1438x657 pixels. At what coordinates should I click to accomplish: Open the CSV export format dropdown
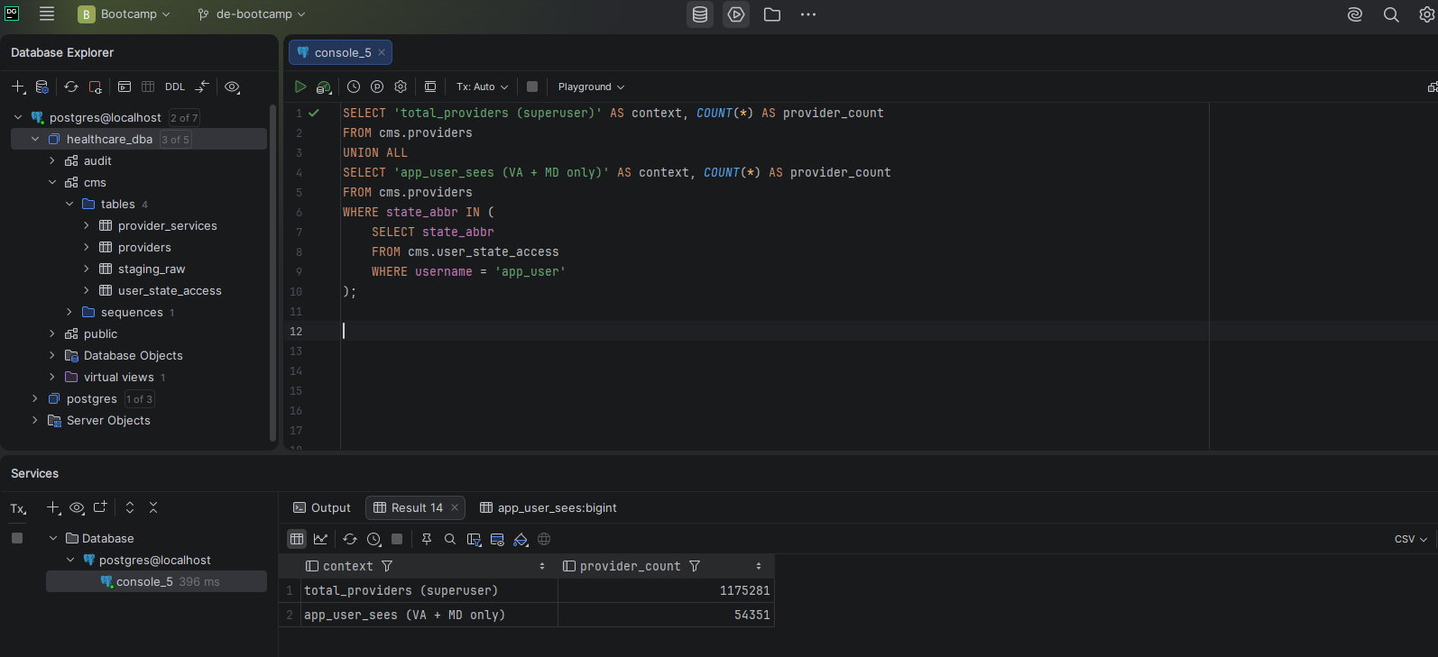1410,539
